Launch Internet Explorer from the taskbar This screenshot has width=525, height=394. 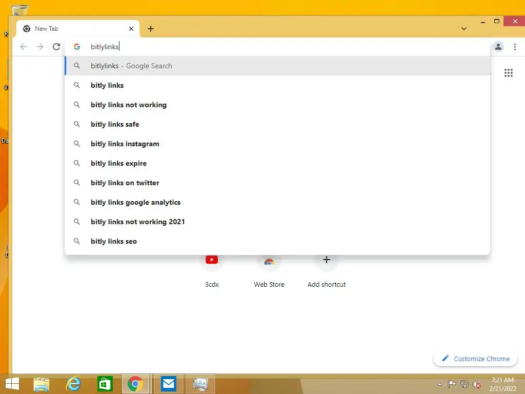(x=73, y=384)
